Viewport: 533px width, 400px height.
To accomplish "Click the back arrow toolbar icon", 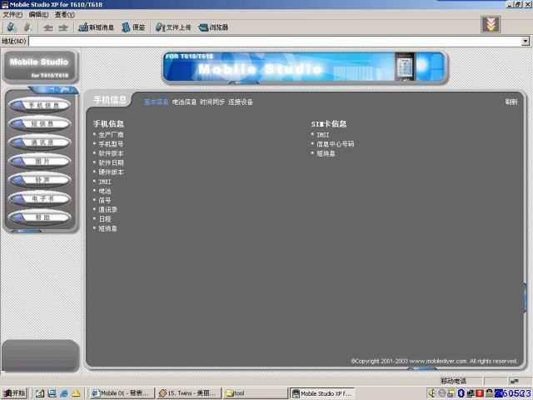I will [48, 27].
